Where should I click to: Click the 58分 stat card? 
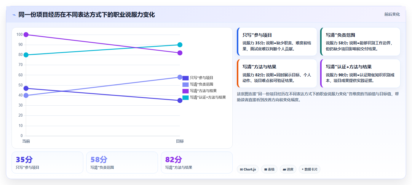[122, 163]
